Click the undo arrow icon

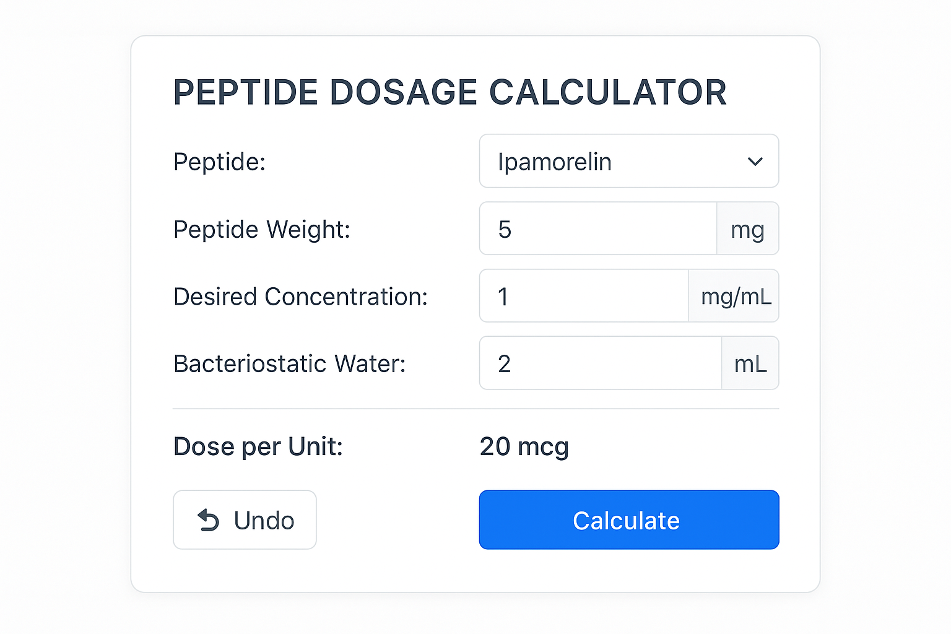pos(209,520)
